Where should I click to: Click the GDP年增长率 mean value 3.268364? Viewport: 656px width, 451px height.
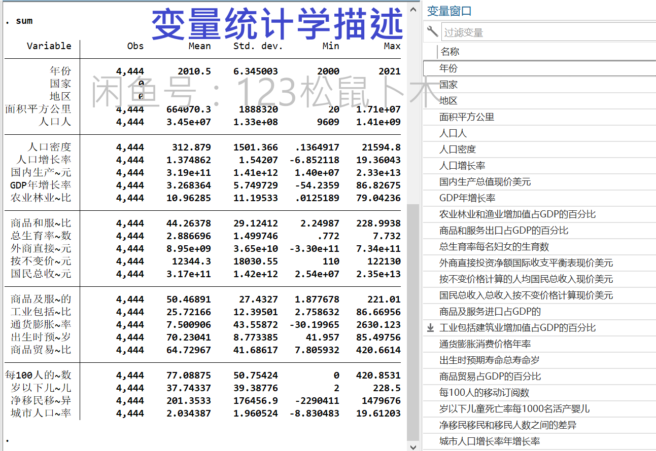click(x=189, y=185)
